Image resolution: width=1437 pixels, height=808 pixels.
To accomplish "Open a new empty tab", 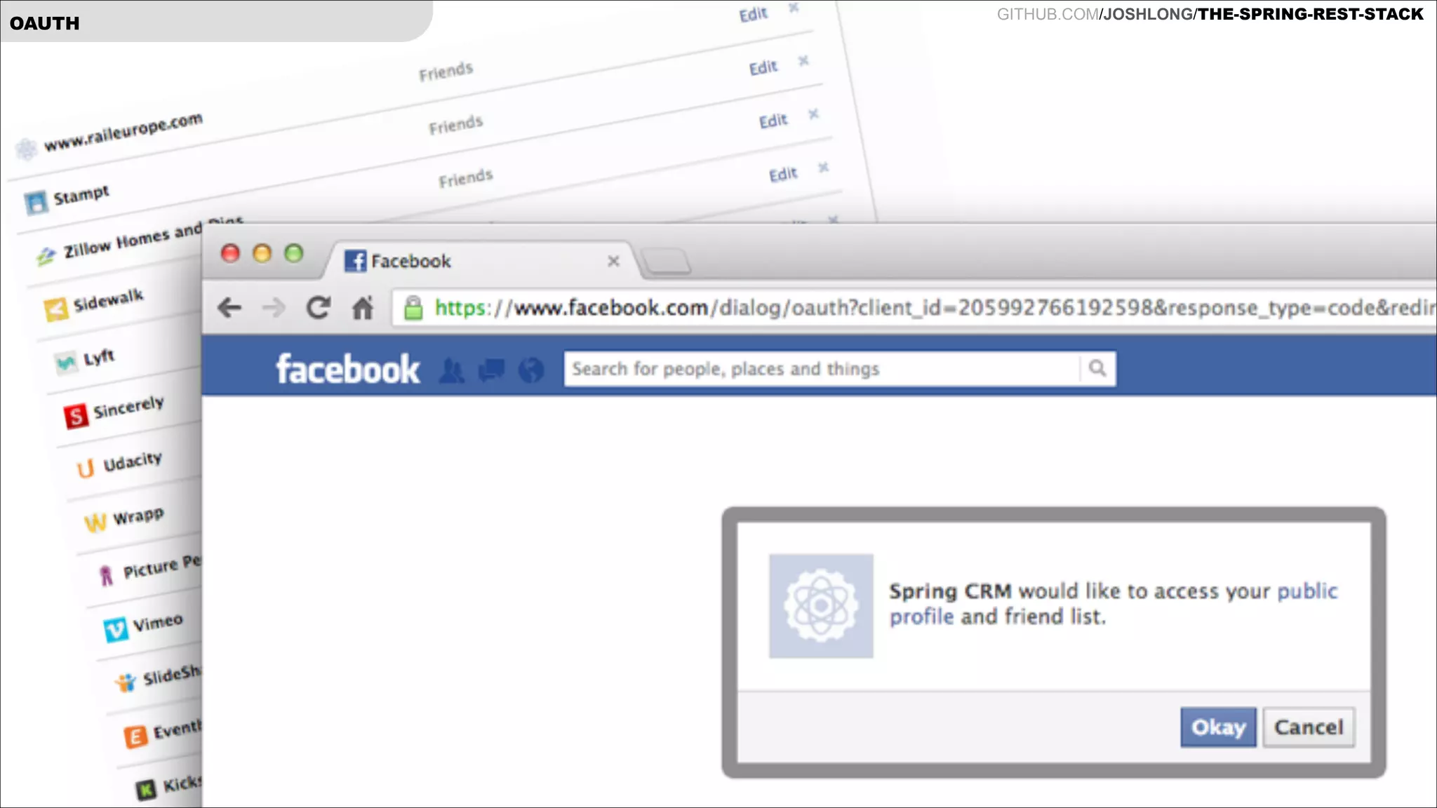I will [x=667, y=262].
